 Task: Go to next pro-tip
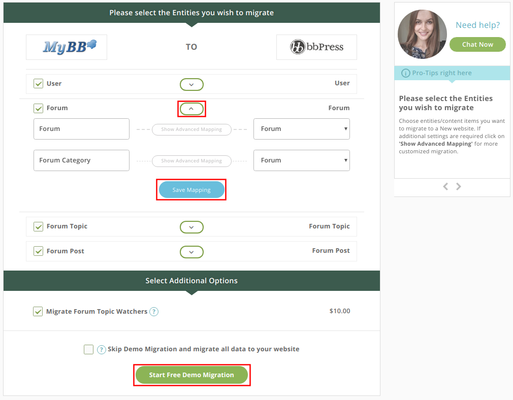click(459, 186)
